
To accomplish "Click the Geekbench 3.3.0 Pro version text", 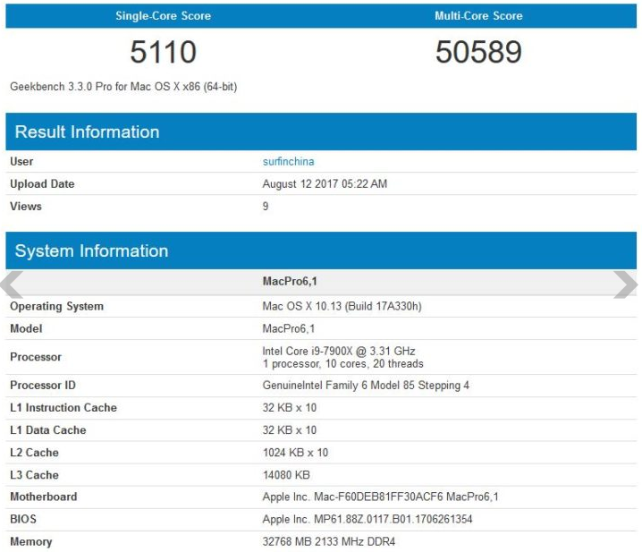I will click(x=123, y=87).
